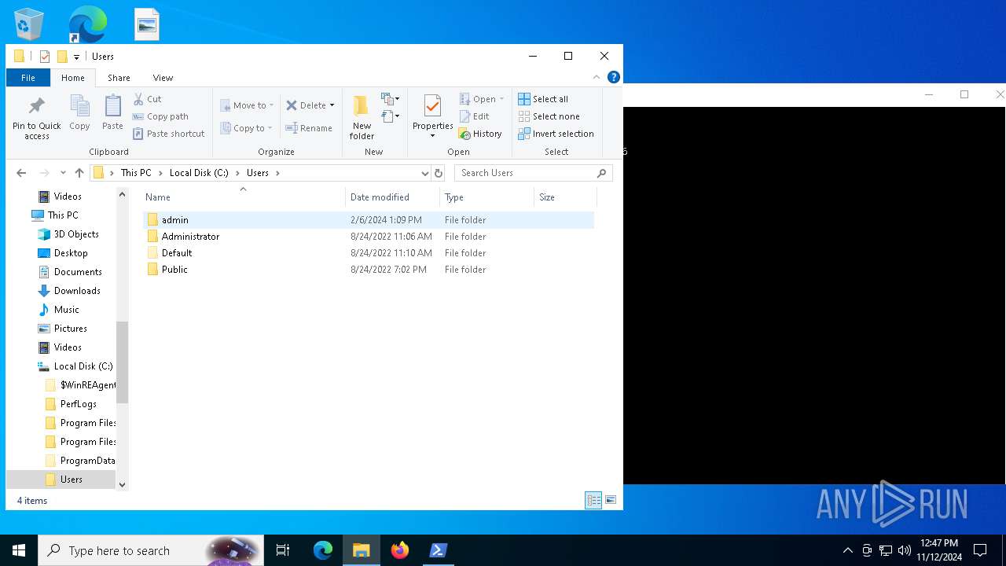
Task: Select the Public folder
Action: point(369,270)
